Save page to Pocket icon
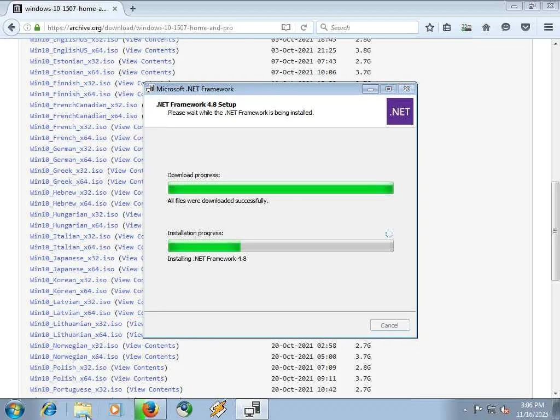This screenshot has height=420, width=560. (x=526, y=27)
